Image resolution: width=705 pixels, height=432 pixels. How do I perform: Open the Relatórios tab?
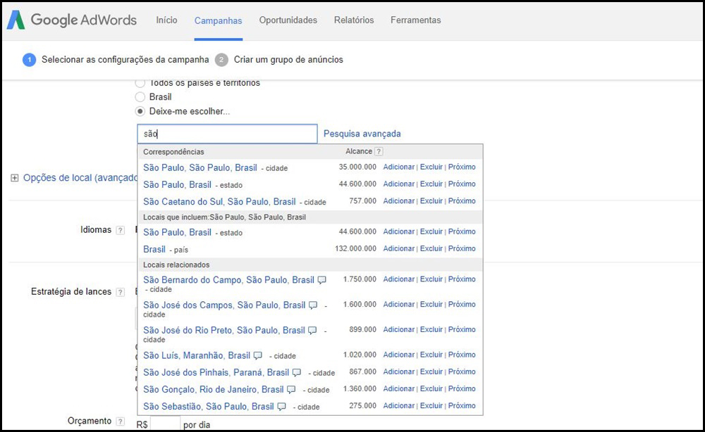coord(354,20)
